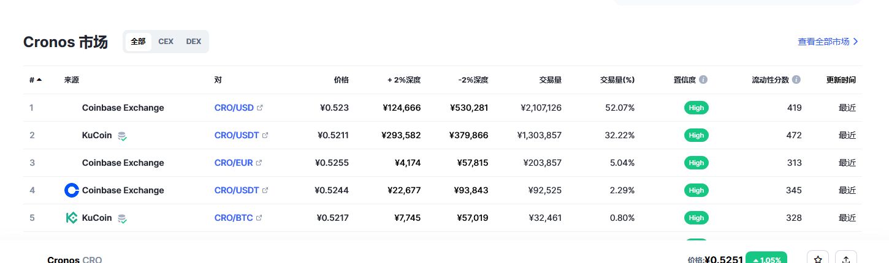This screenshot has height=263, width=889.
Task: Open external link icon beside CRO/BTC
Action: click(259, 218)
